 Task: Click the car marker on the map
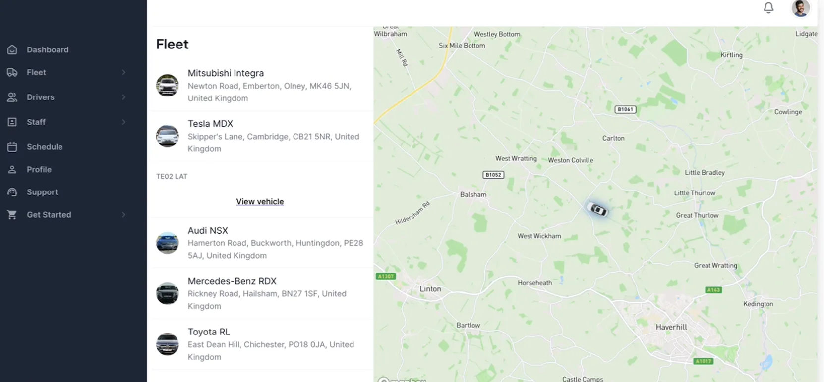[x=597, y=210]
